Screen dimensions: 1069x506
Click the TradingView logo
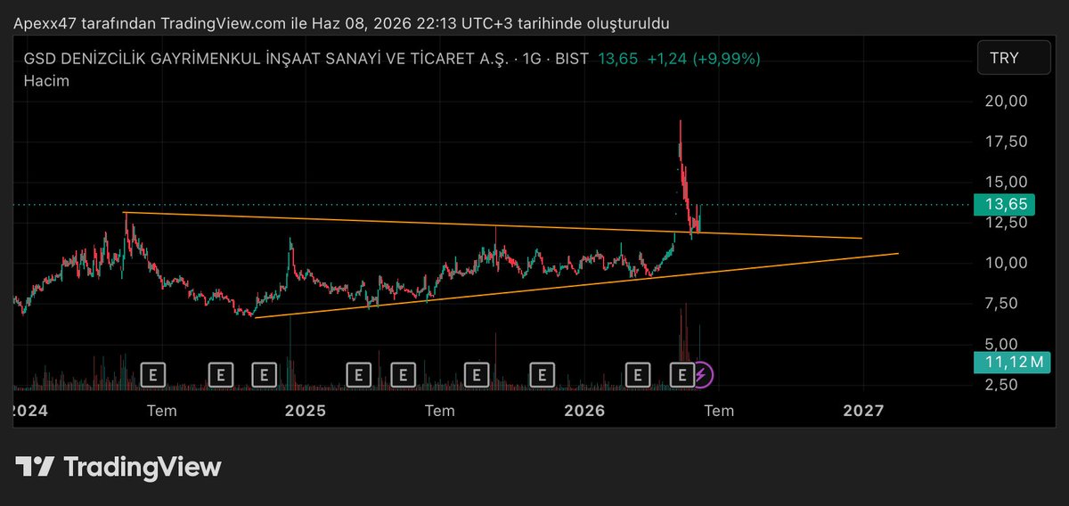pyautogui.click(x=118, y=467)
